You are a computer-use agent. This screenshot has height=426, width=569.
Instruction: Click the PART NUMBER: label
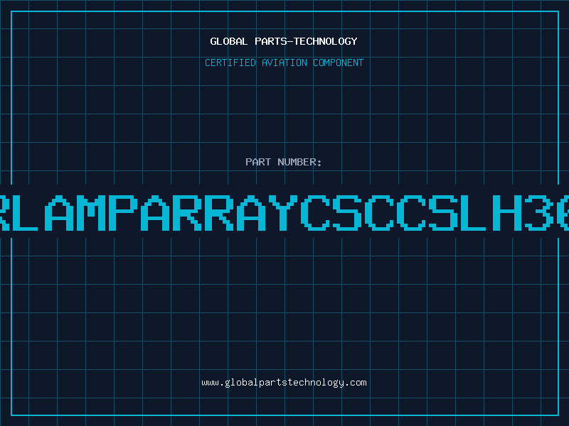coord(284,162)
